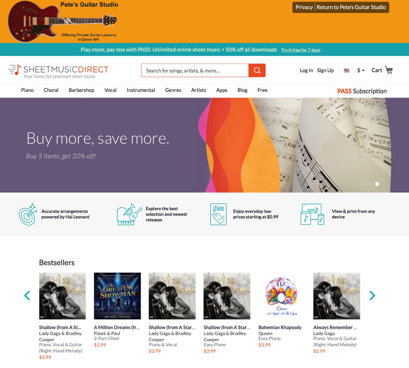Viewport: 409px width, 368px height.
Task: Click the multi-device view and print icon
Action: click(312, 214)
